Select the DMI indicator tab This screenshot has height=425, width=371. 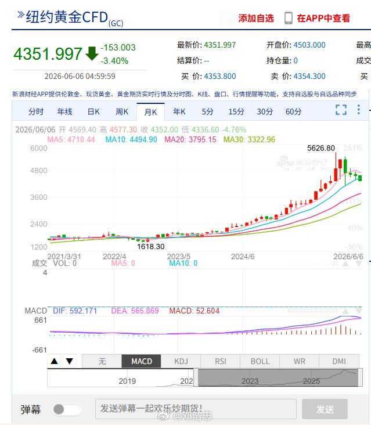339,361
